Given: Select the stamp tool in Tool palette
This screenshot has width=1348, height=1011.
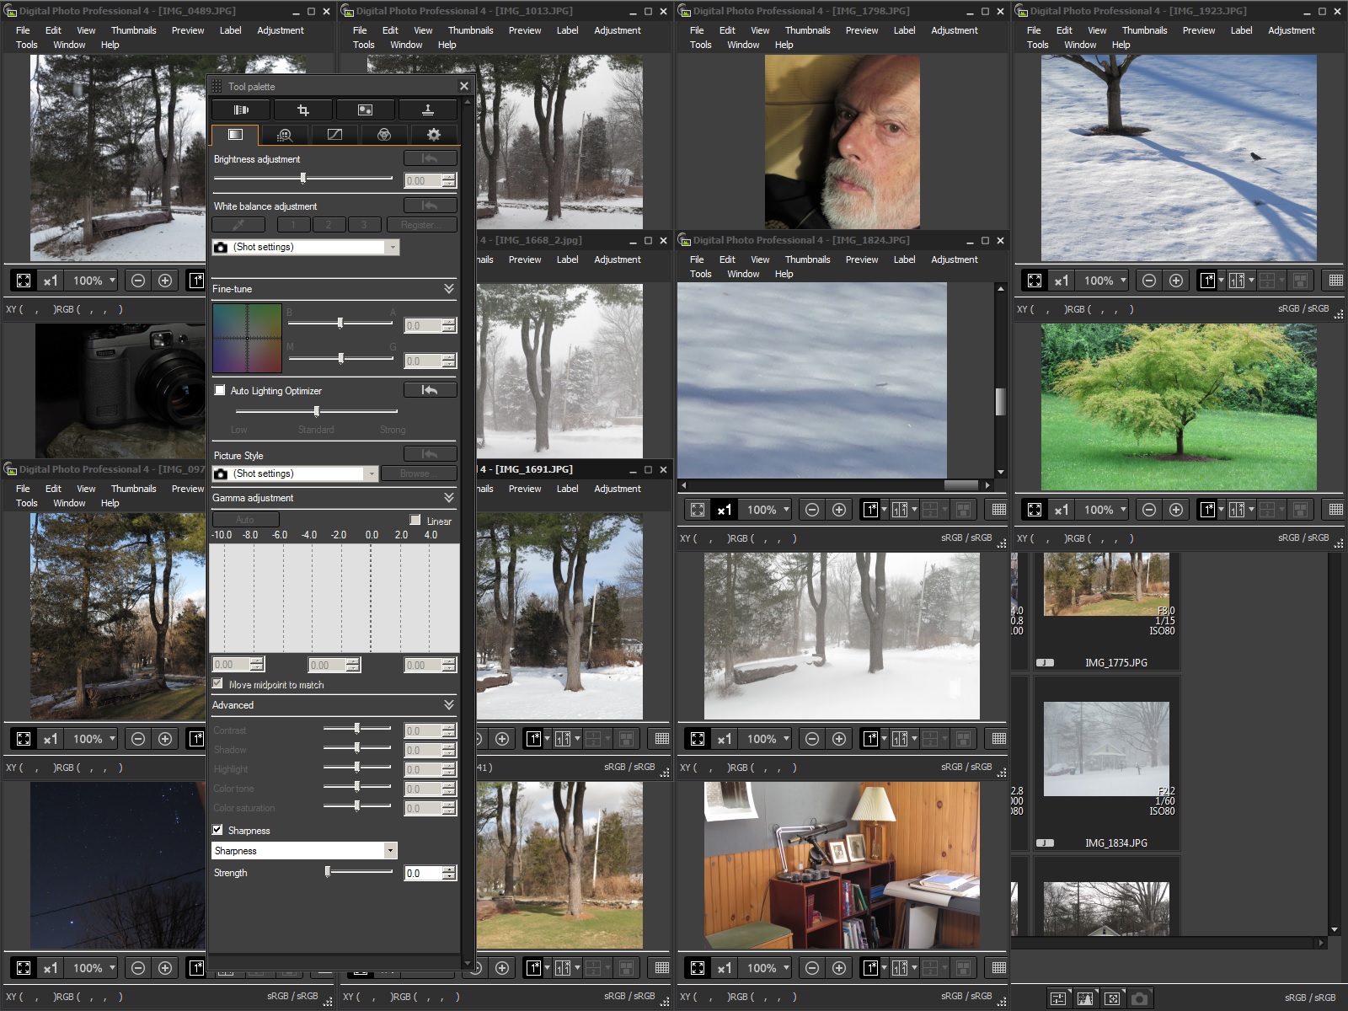Looking at the screenshot, I should coord(427,110).
